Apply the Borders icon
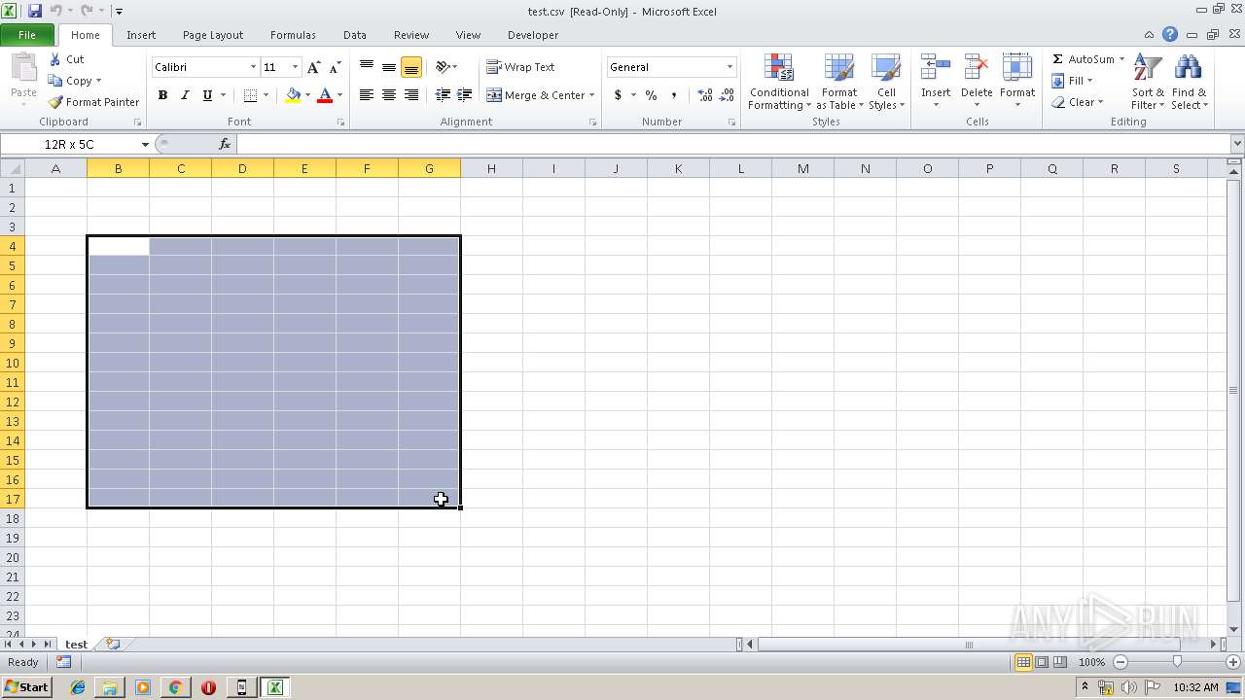 250,95
